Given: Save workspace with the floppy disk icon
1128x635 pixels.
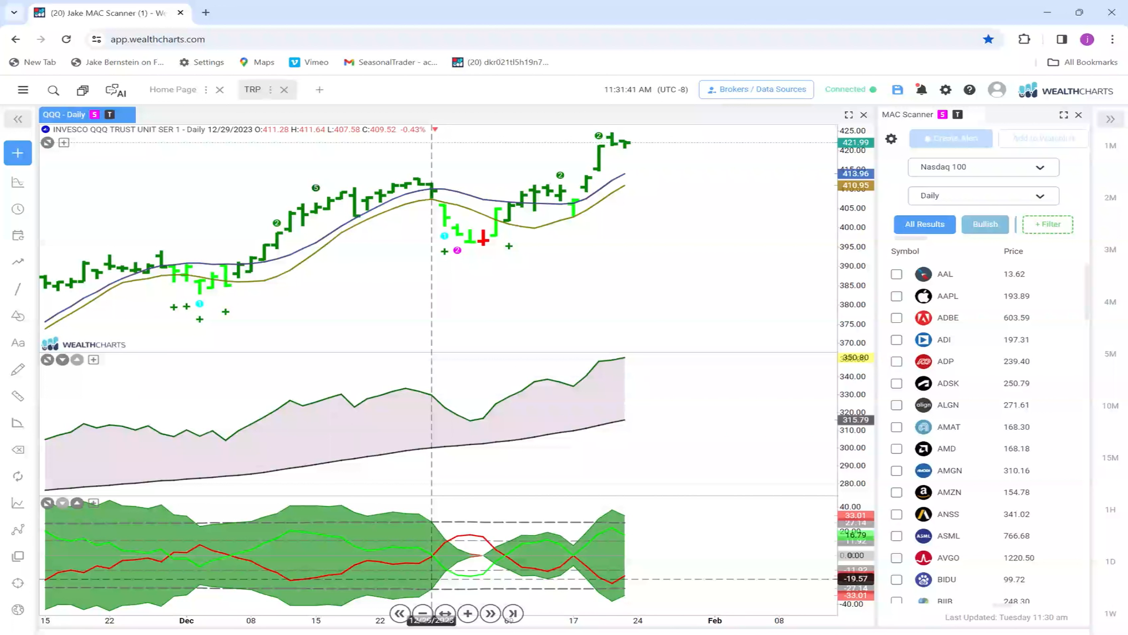Looking at the screenshot, I should click(x=897, y=89).
